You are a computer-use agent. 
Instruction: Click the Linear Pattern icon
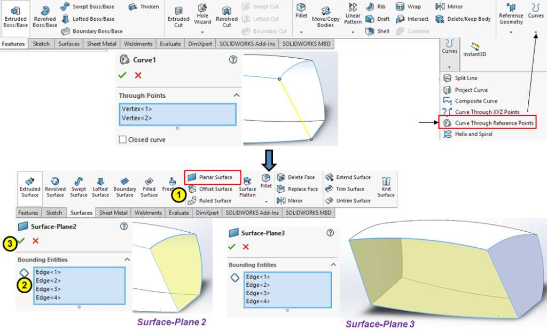tap(353, 15)
